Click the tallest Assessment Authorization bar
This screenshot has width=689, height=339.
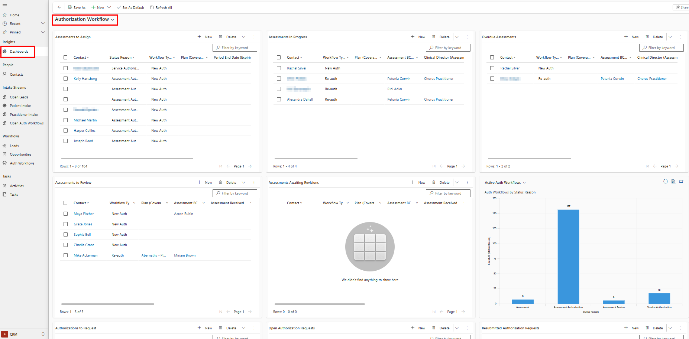[568, 256]
